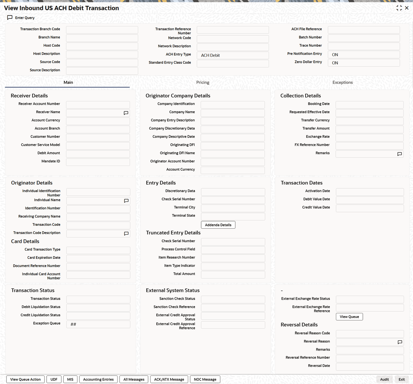Screen dimensions: 413x384
Task: Click the Debit Value Date field
Action: click(370, 200)
